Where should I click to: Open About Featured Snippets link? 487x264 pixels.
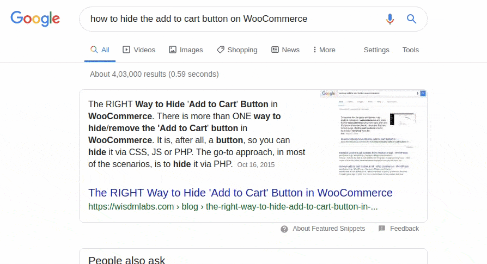(328, 229)
